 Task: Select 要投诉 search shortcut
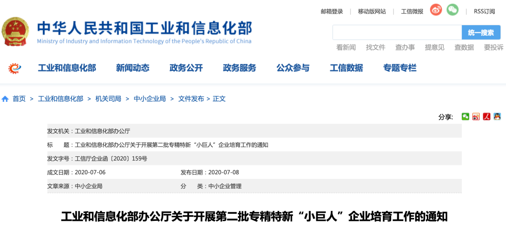[x=494, y=48]
